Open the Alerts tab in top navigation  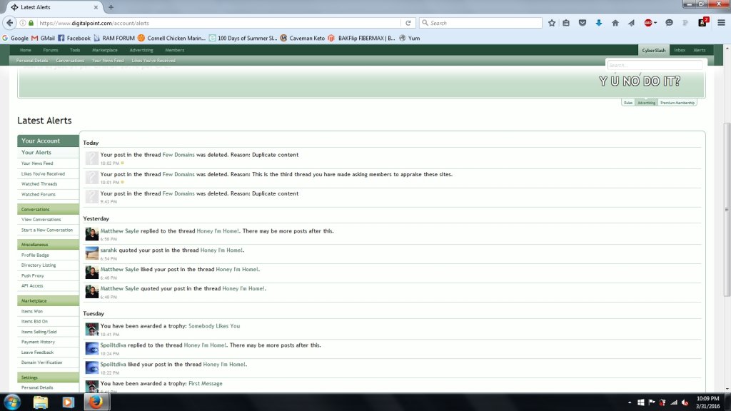700,50
